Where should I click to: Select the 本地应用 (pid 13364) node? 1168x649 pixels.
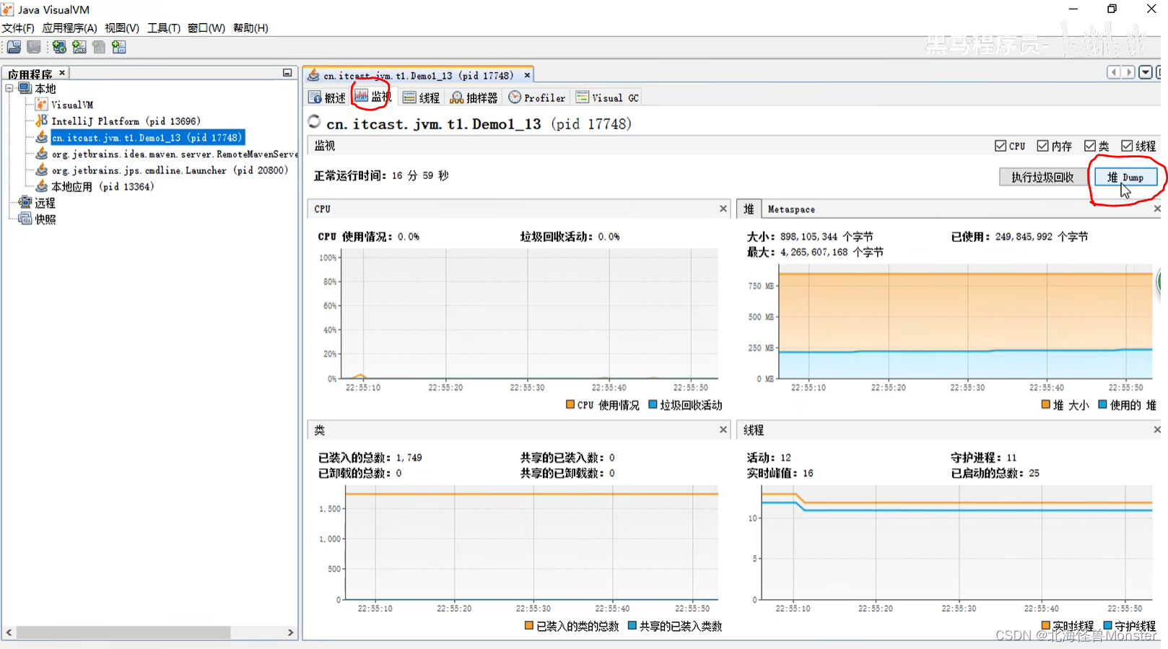tap(103, 186)
